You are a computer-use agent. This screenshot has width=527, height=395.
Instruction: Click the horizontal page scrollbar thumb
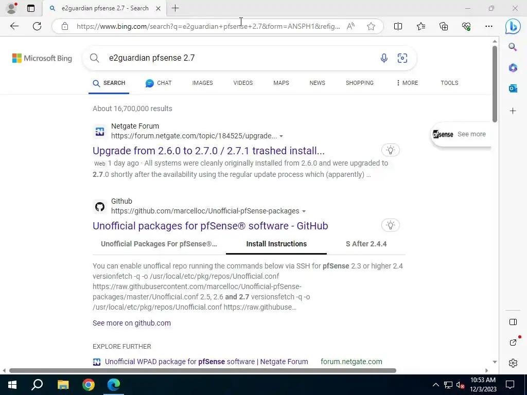203,371
